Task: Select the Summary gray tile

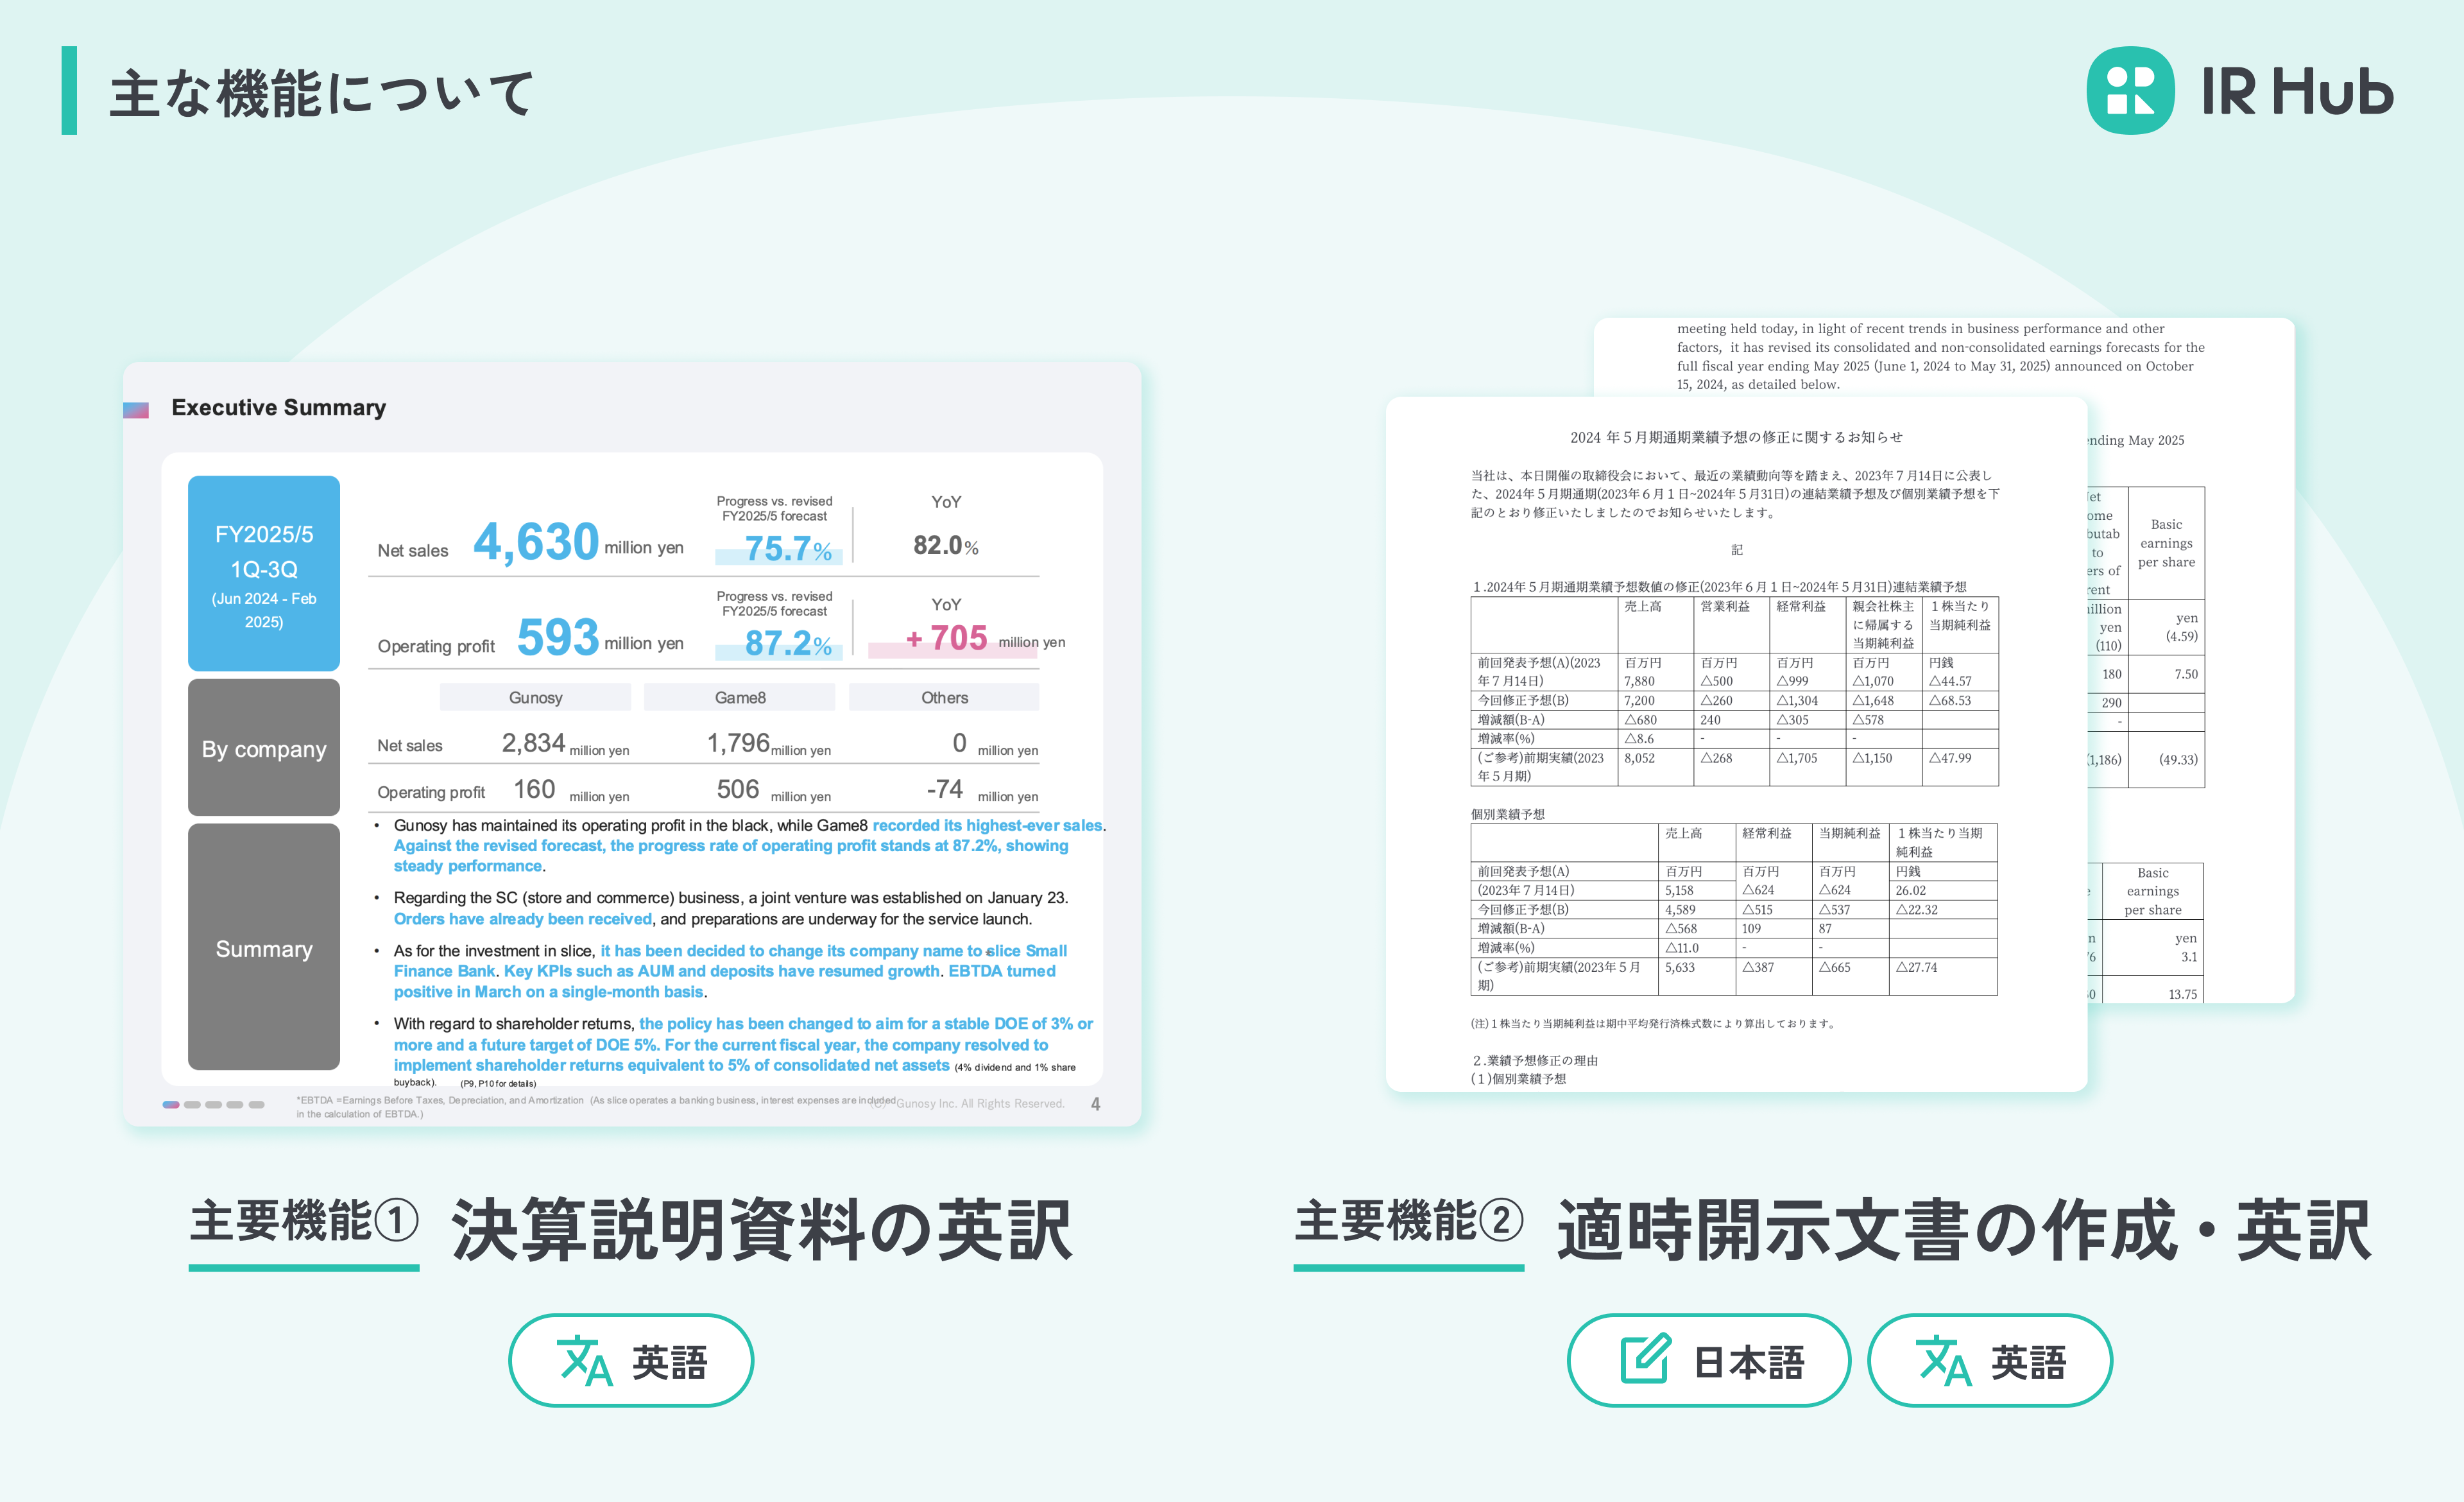Action: click(264, 947)
